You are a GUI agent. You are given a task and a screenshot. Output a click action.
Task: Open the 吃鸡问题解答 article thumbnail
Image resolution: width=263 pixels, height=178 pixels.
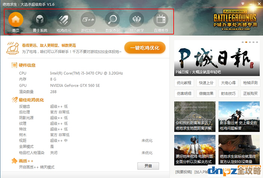tap(239, 116)
